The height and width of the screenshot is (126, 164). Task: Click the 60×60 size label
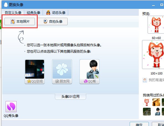click(x=156, y=38)
